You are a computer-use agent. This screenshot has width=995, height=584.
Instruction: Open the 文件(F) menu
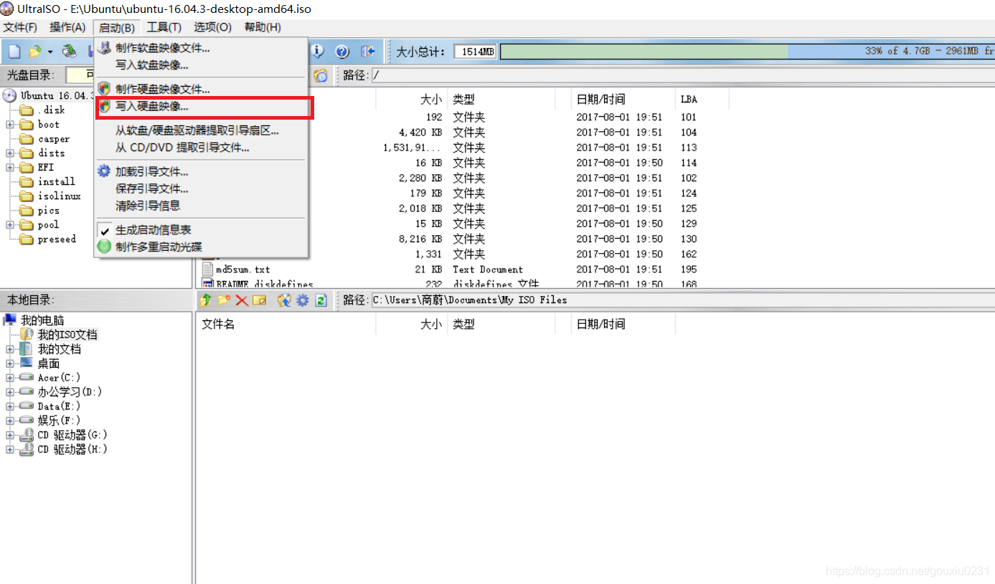coord(20,27)
